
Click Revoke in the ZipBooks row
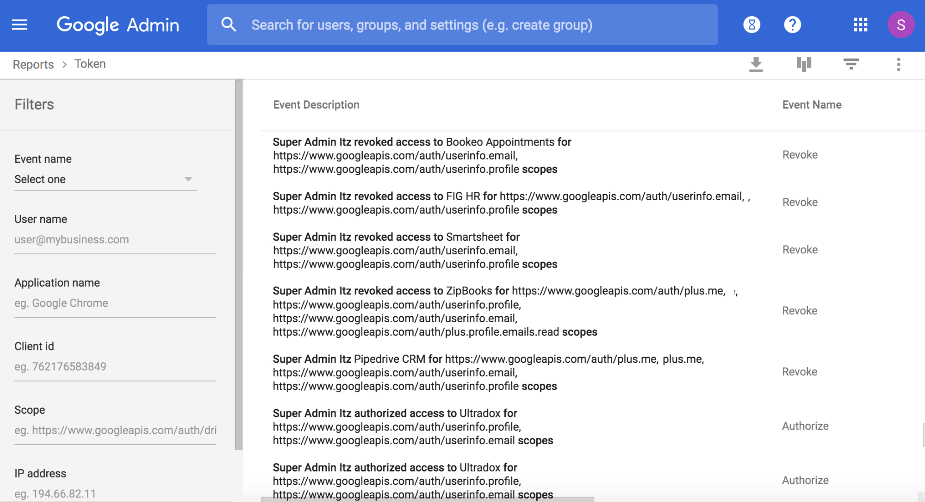pyautogui.click(x=800, y=311)
